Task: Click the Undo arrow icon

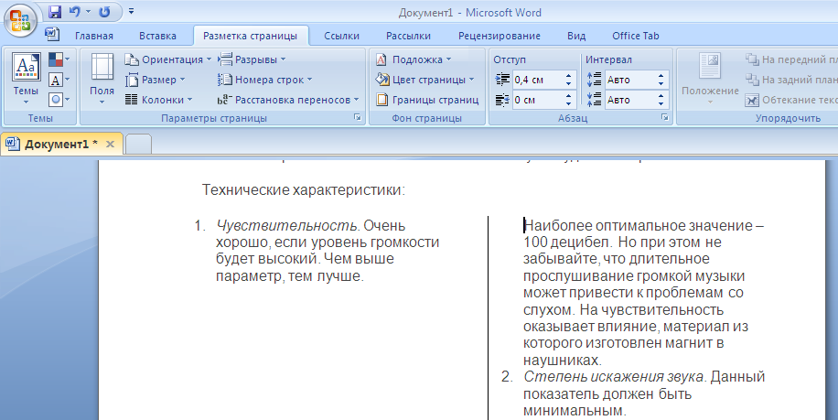Action: pyautogui.click(x=75, y=12)
